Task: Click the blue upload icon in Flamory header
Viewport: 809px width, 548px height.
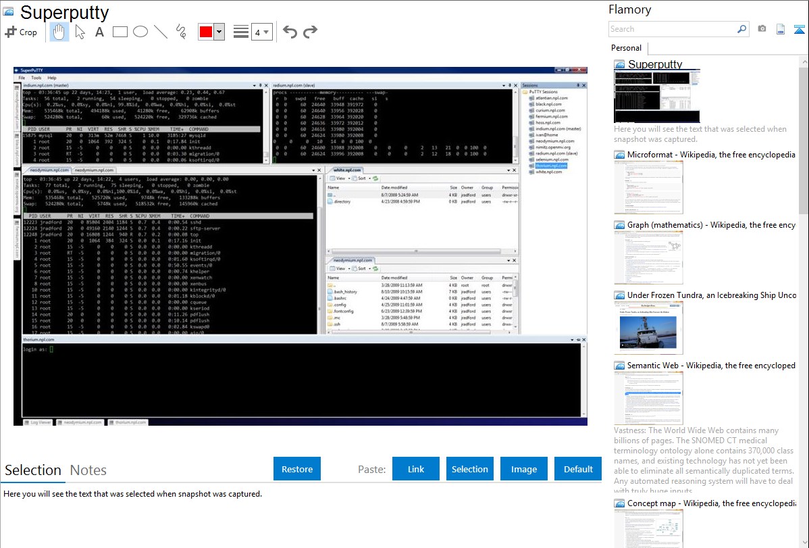Action: [x=799, y=30]
